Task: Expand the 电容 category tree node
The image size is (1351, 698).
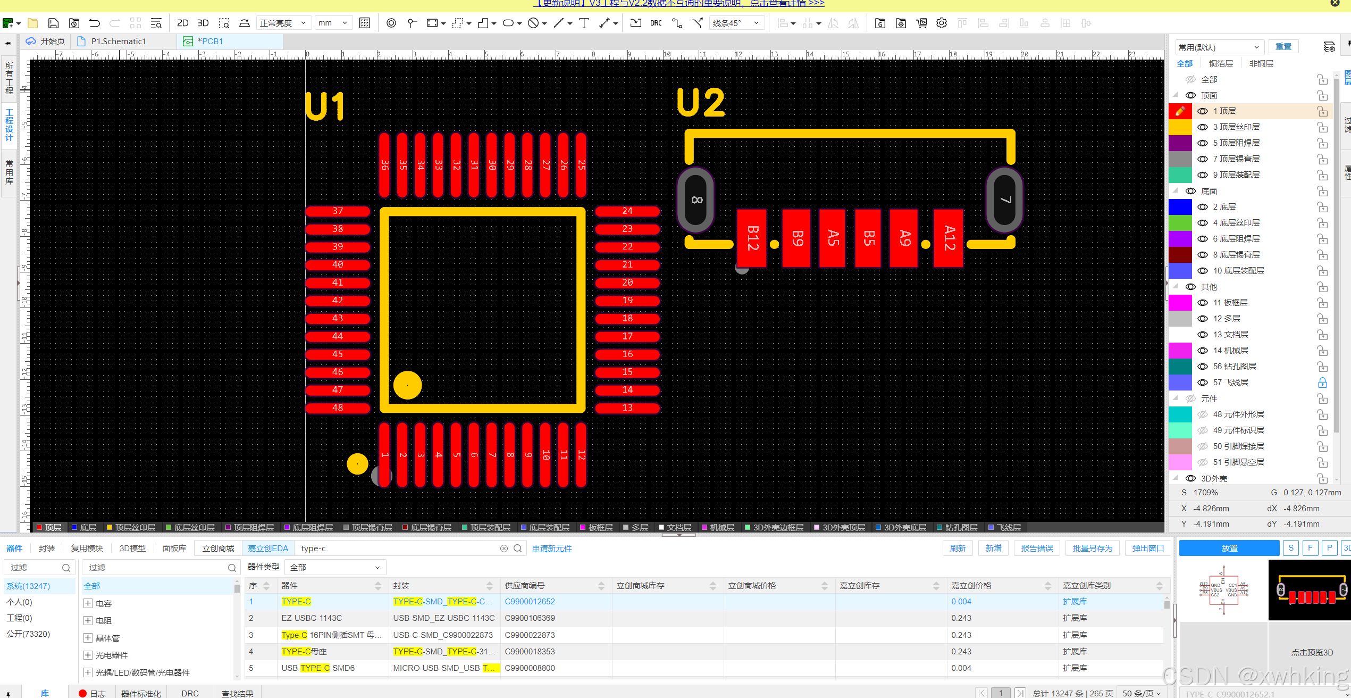Action: (88, 603)
